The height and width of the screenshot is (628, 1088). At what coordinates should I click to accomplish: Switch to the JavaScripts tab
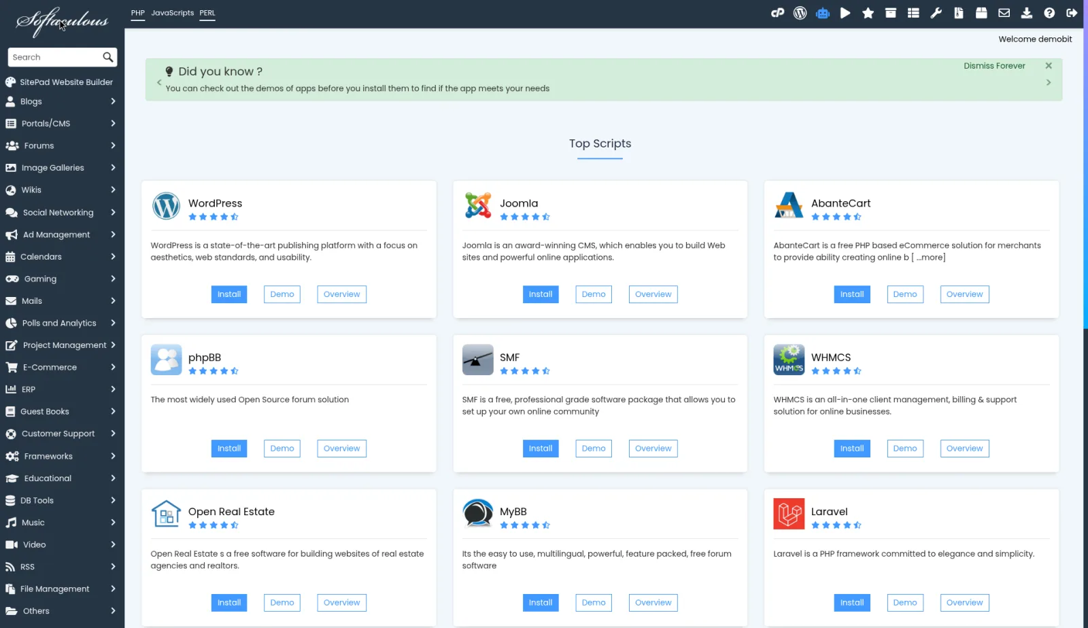point(172,13)
